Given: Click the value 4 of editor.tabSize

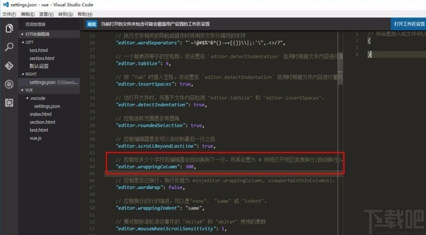Looking at the screenshot, I should pos(166,63).
